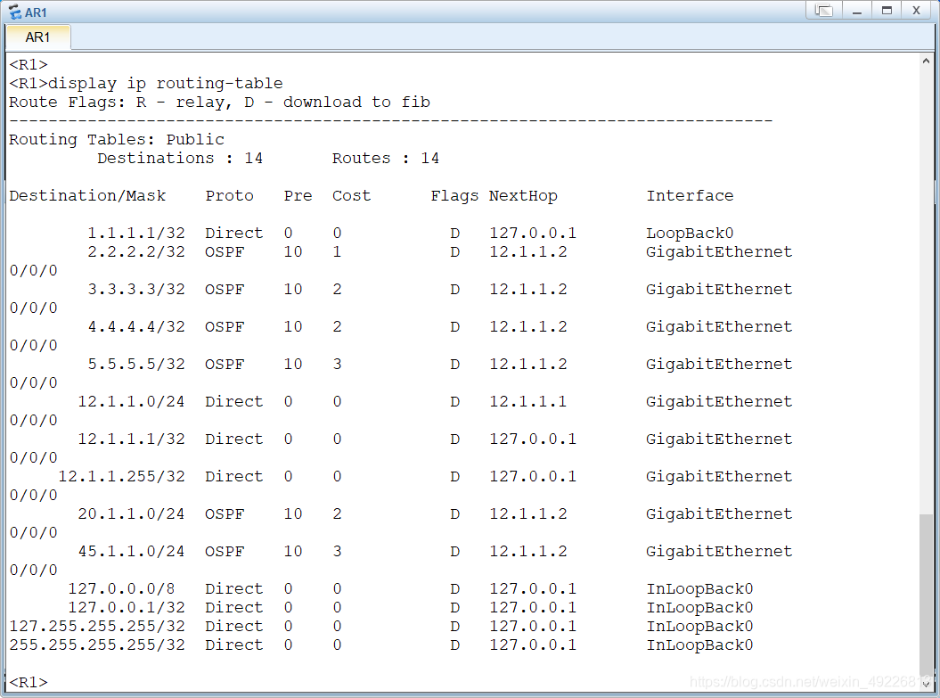Click destination 127.255.255.255/32
Screen dimensions: 940x698
97,626
